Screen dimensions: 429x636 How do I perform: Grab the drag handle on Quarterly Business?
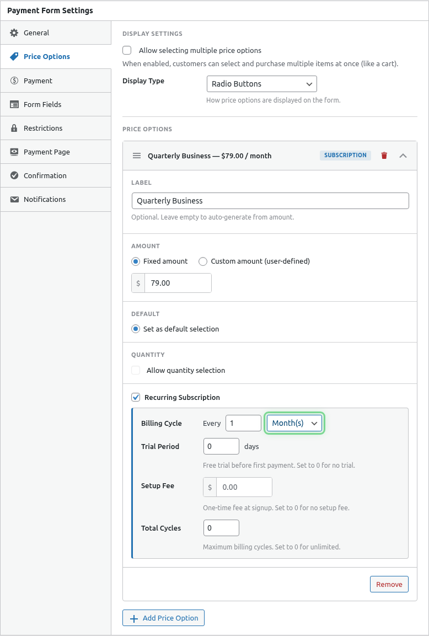coord(137,156)
